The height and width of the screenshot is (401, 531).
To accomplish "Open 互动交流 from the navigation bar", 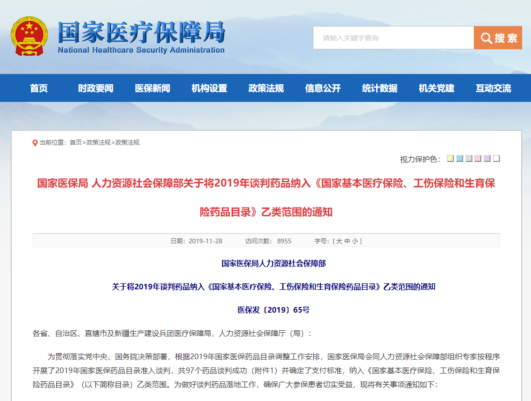I will click(x=493, y=88).
